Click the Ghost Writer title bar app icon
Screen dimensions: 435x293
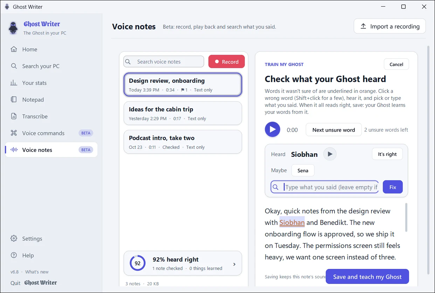tap(7, 7)
